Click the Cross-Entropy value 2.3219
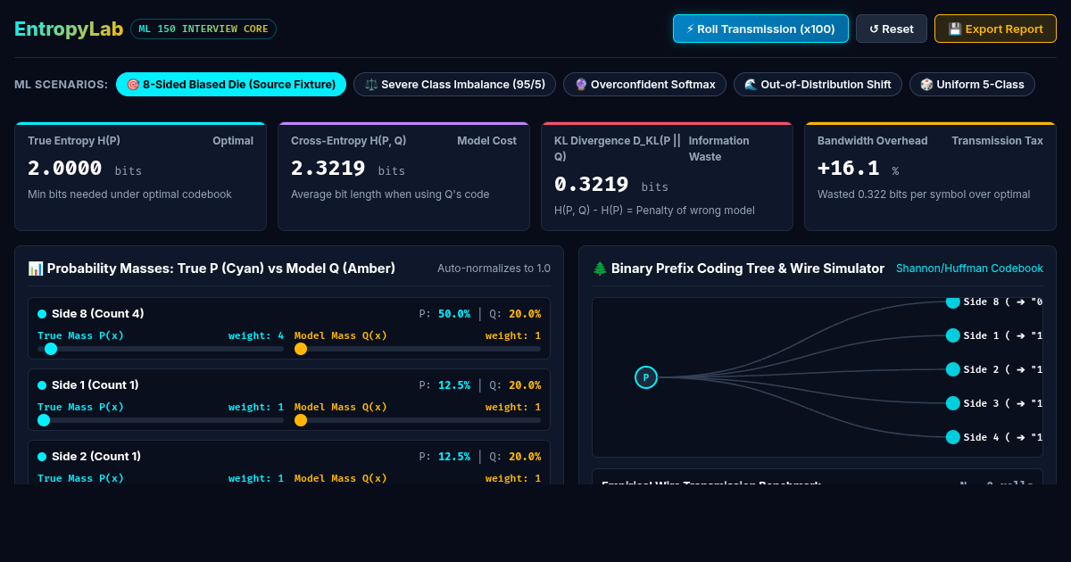 point(328,168)
